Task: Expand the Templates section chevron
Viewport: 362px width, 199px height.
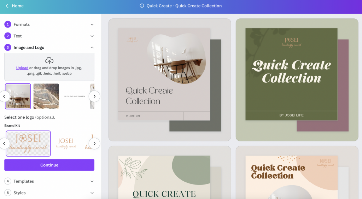Action: [92, 181]
